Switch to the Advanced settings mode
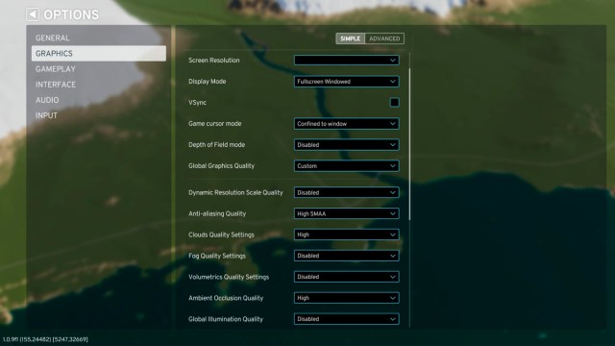Viewport: 615px width, 346px height. pos(384,38)
